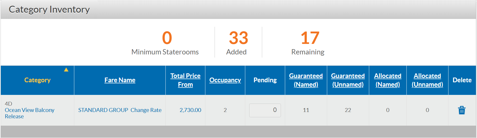Sort by Guaranteed (Unnamed) column

tap(348, 80)
